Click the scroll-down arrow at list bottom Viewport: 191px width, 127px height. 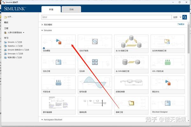click(188, 121)
